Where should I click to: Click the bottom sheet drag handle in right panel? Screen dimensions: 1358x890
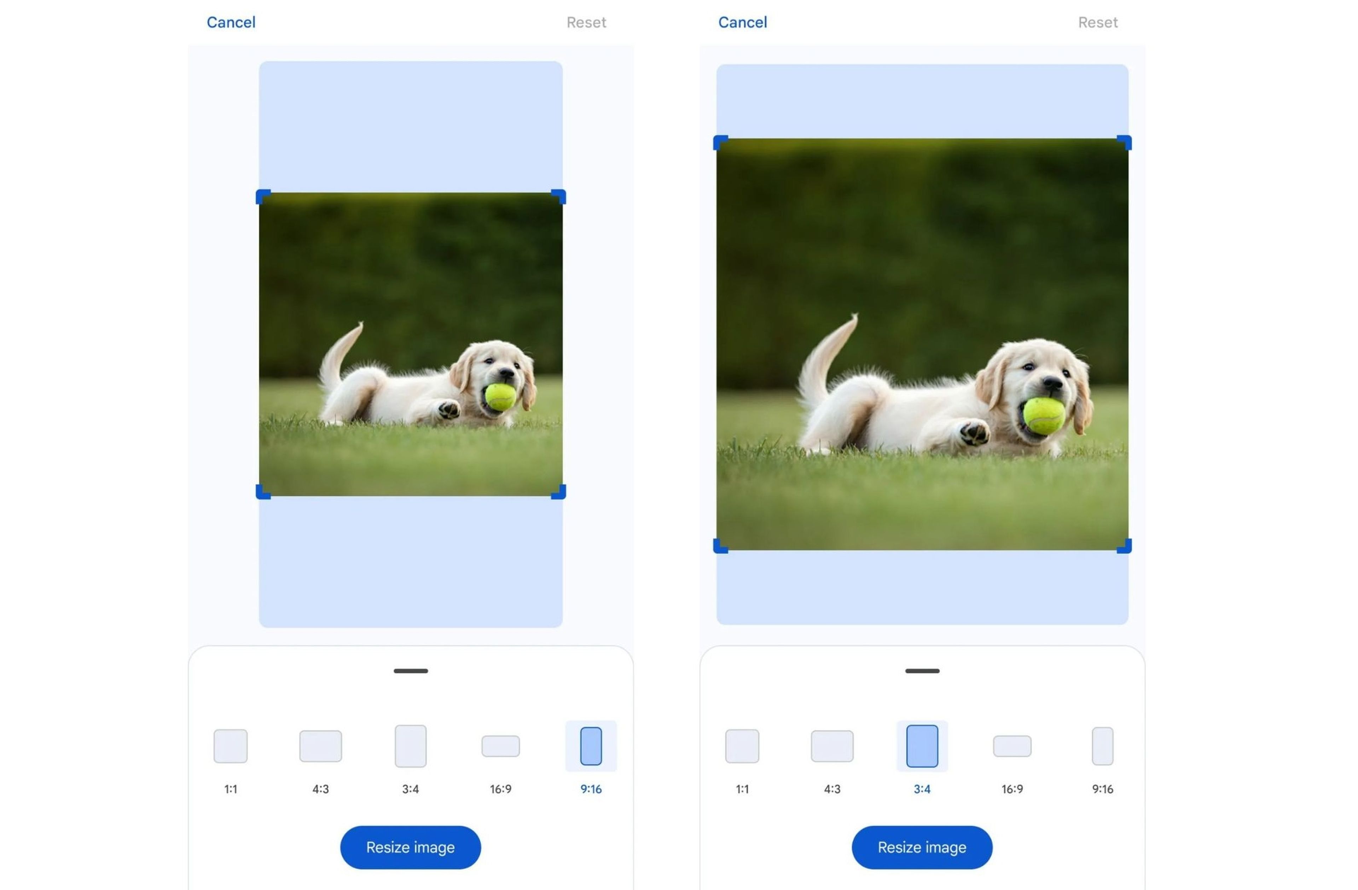(x=922, y=671)
